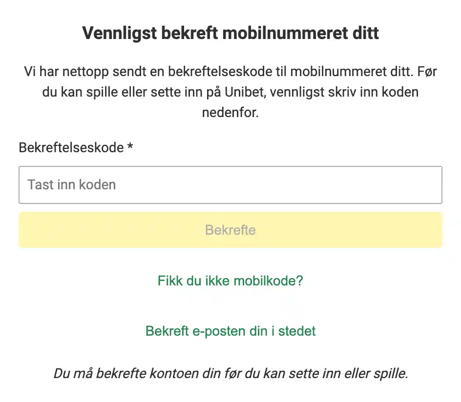This screenshot has width=461, height=402.
Task: Request a new code via the mobilkode link
Action: point(230,281)
